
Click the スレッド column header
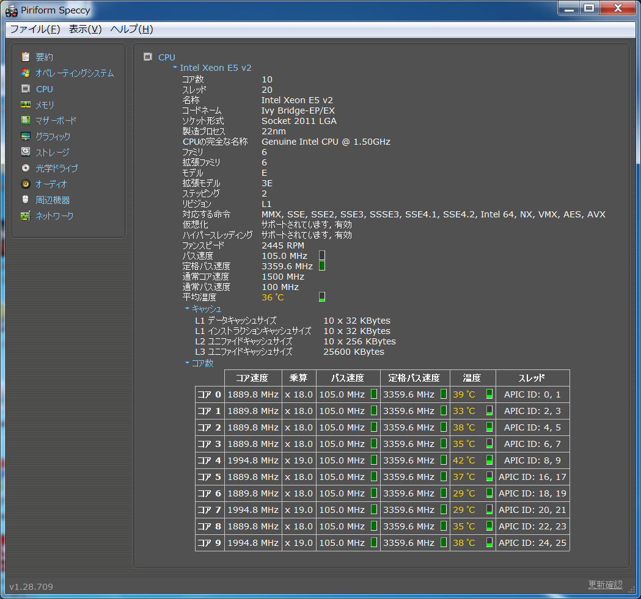click(x=532, y=378)
